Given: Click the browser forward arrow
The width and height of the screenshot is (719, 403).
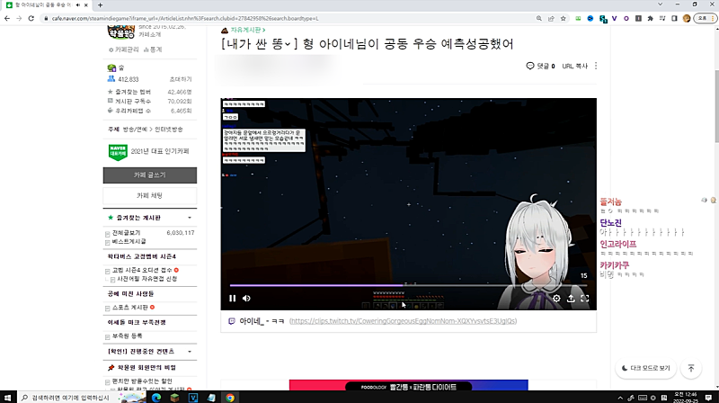Looking at the screenshot, I should [19, 18].
